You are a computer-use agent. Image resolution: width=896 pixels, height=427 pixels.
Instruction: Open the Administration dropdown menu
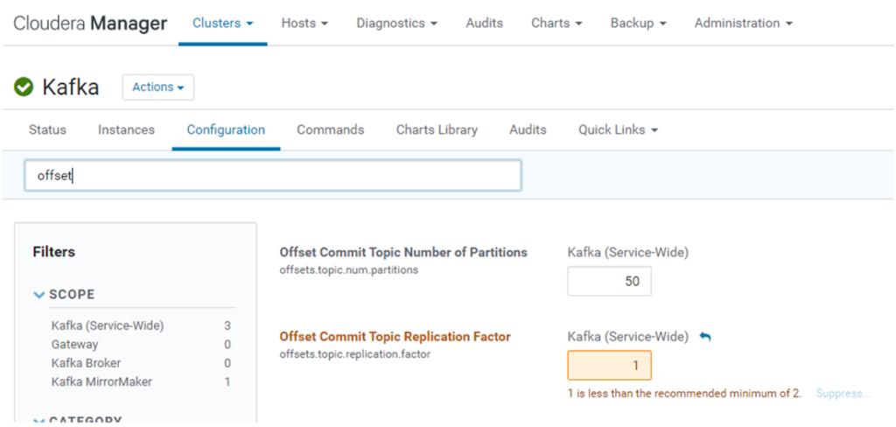[x=744, y=23]
